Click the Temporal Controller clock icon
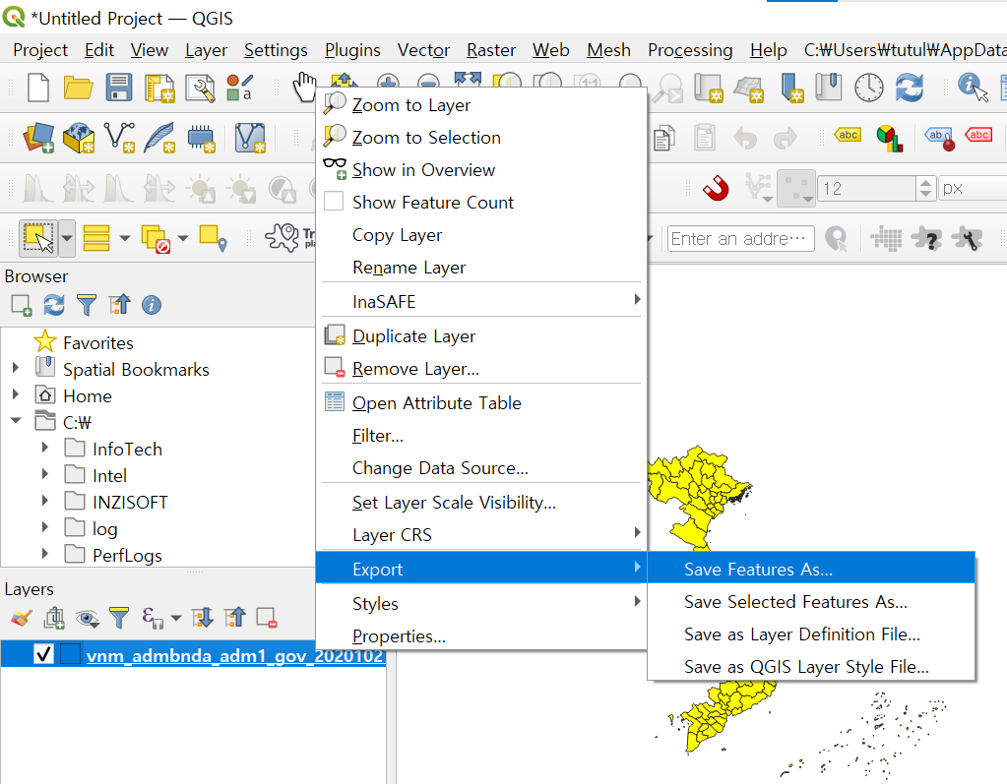The image size is (1007, 784). (869, 88)
